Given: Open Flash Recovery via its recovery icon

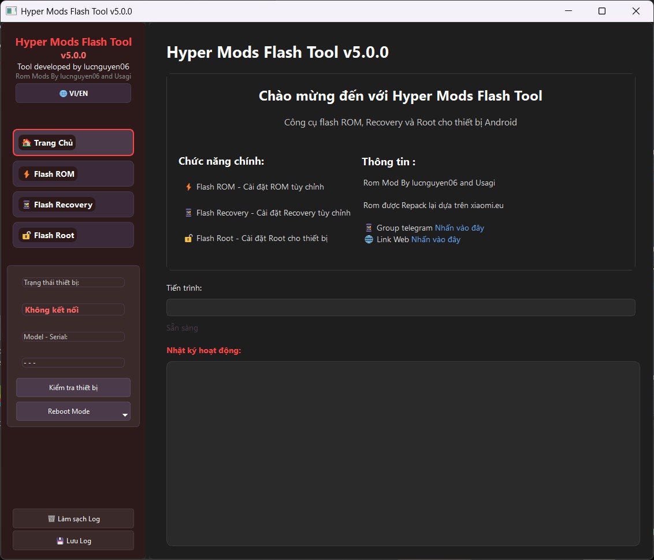Looking at the screenshot, I should pos(25,204).
